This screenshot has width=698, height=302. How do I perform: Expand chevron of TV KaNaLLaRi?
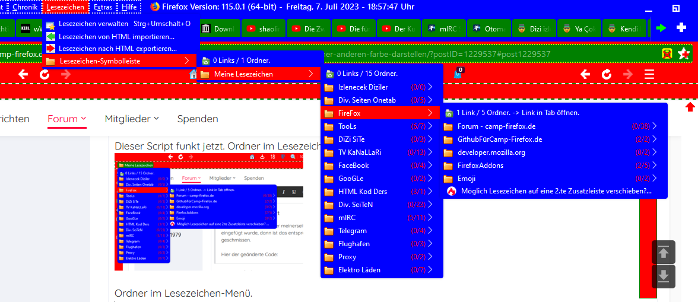(430, 152)
